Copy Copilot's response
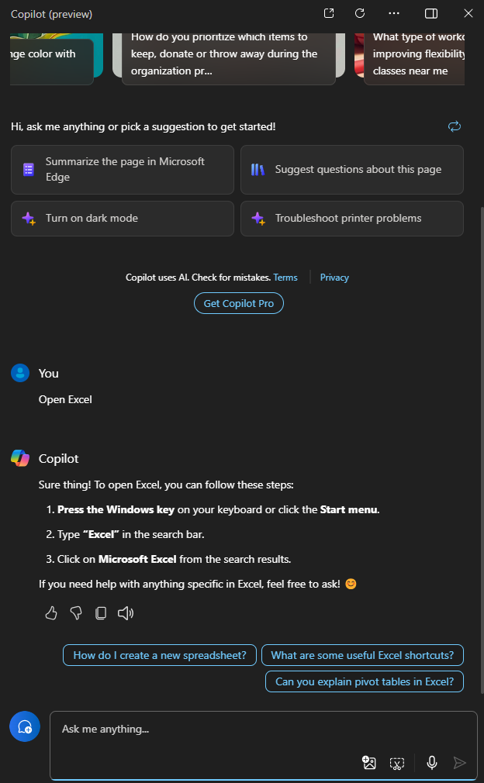This screenshot has width=484, height=783. click(101, 612)
